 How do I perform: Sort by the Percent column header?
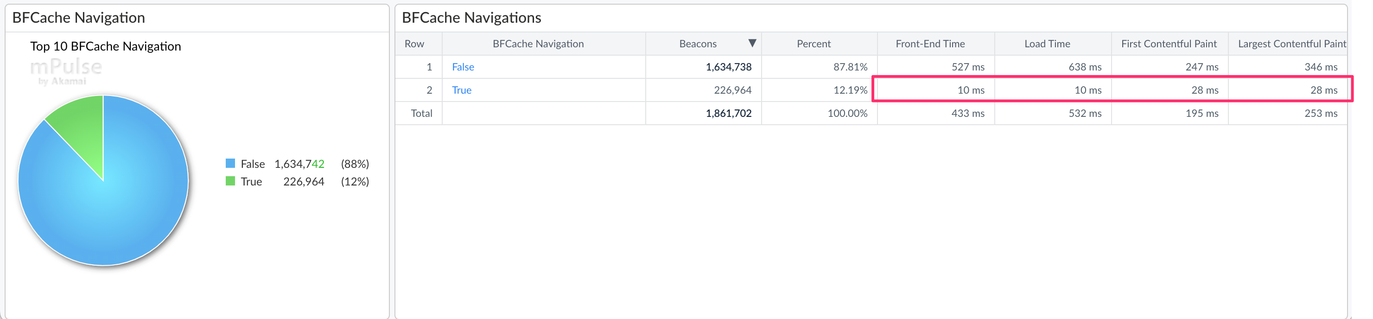tap(813, 44)
